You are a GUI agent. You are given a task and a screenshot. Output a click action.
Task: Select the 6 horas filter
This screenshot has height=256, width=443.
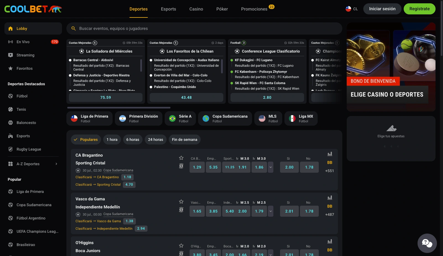pos(133,139)
